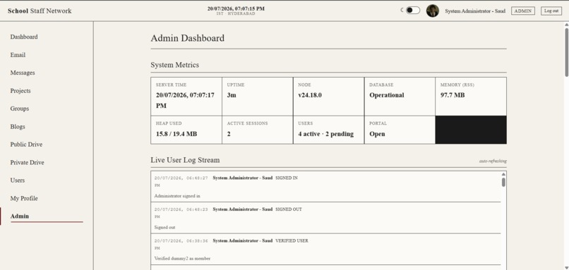
Task: Toggle the dark mode switch
Action: click(412, 10)
